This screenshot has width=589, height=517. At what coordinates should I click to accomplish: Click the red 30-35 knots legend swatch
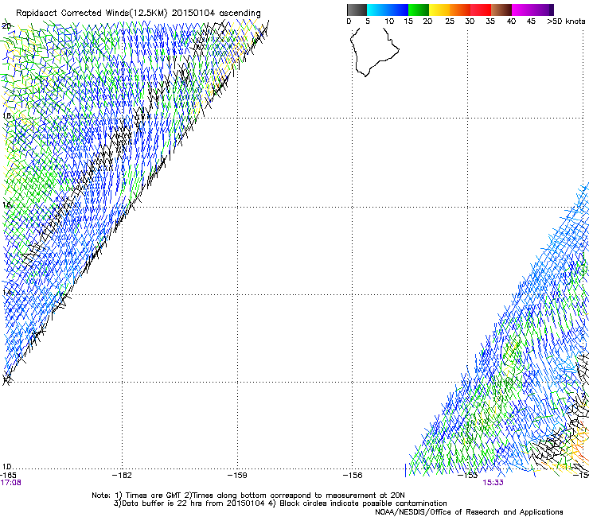pyautogui.click(x=481, y=10)
